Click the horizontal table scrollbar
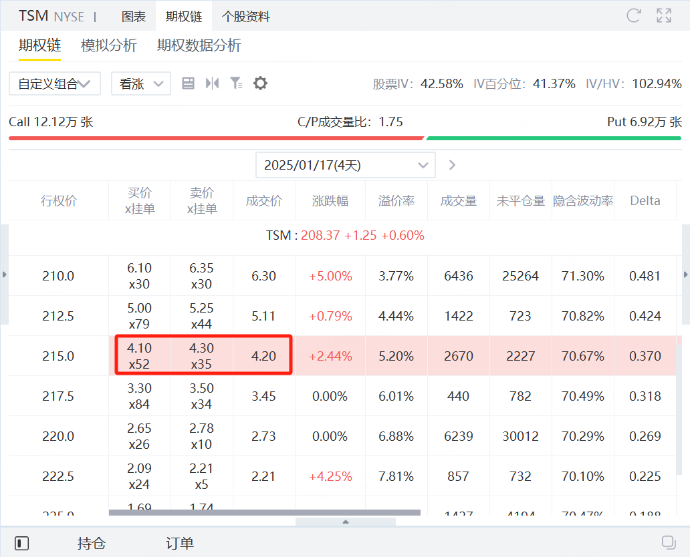Image resolution: width=690 pixels, height=557 pixels. coord(265,513)
